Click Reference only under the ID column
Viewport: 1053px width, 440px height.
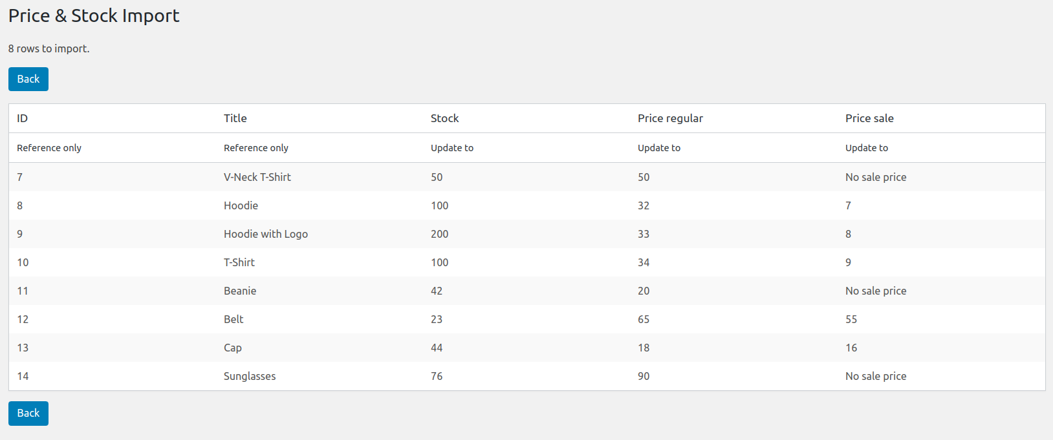pyautogui.click(x=49, y=148)
